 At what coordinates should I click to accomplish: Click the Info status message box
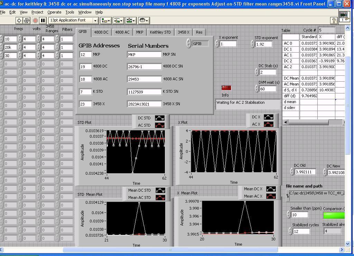(248, 104)
